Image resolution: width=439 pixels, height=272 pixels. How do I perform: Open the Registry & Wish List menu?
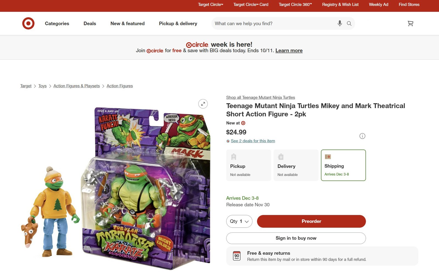point(340,4)
